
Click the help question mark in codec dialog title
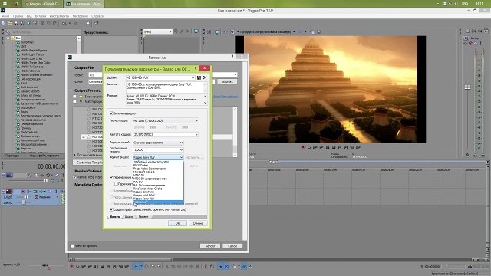click(x=195, y=68)
